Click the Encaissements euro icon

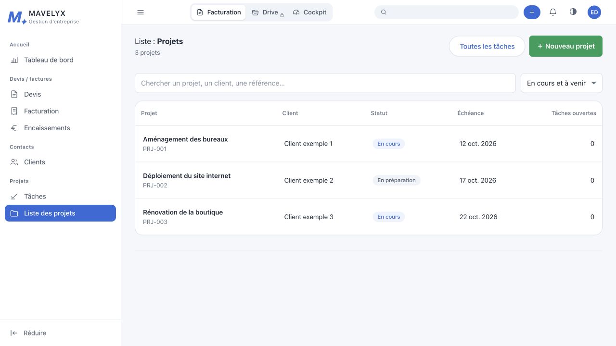point(14,128)
